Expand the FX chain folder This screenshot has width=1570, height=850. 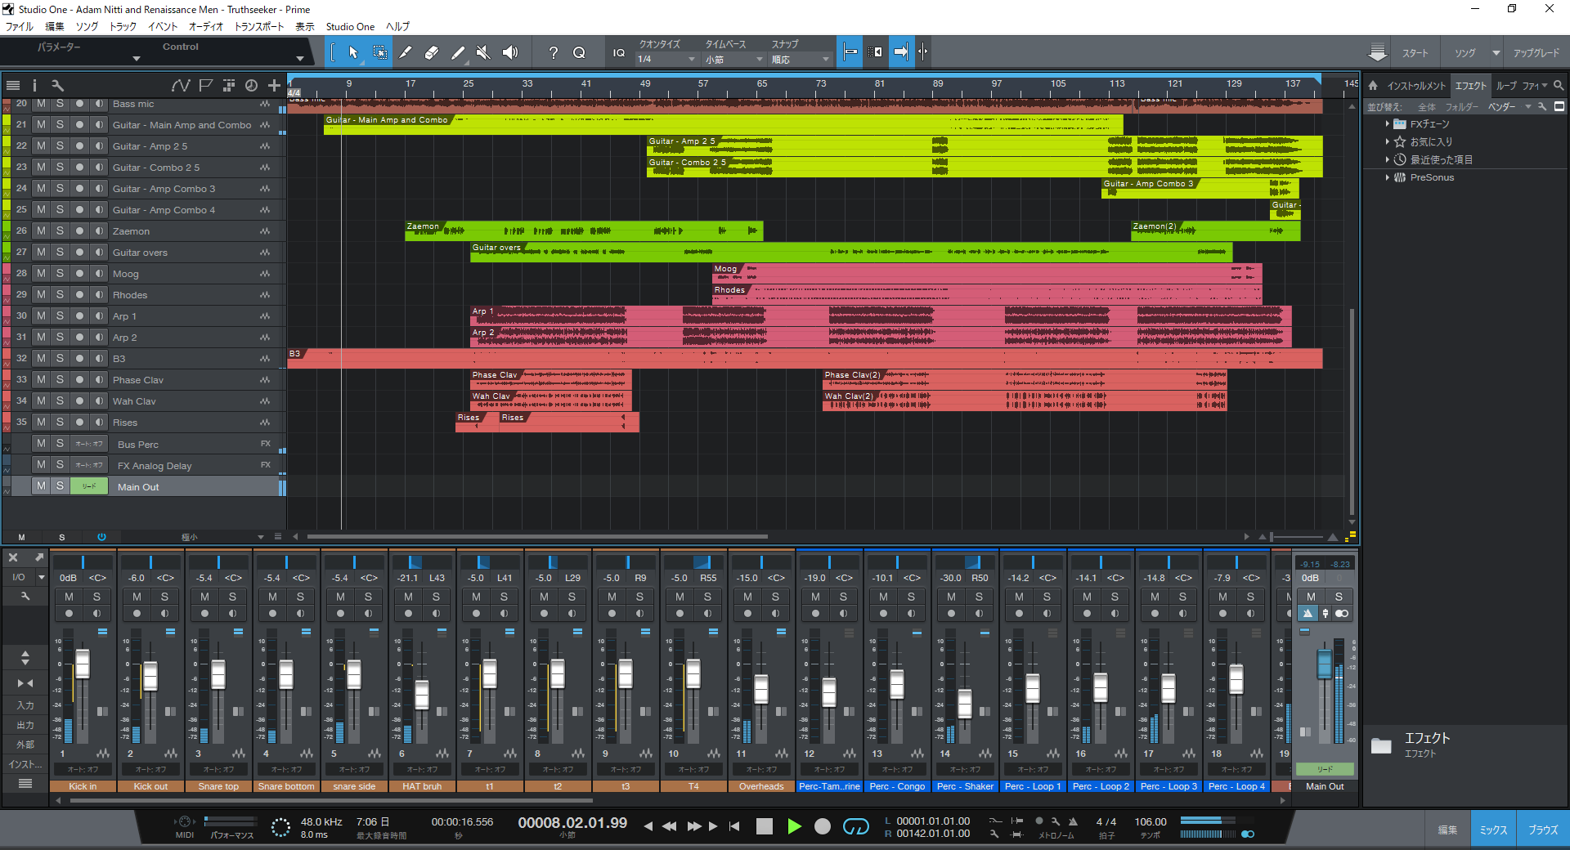coord(1388,124)
